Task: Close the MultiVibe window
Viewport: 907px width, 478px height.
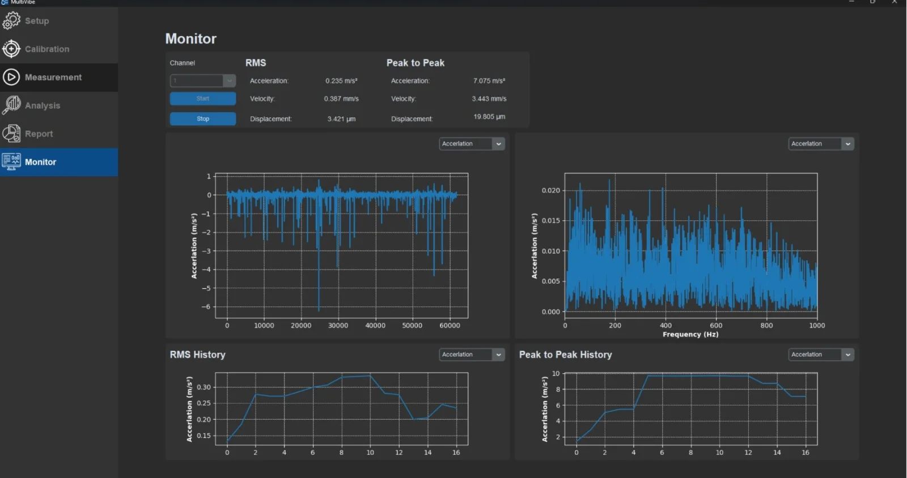Action: click(x=895, y=2)
